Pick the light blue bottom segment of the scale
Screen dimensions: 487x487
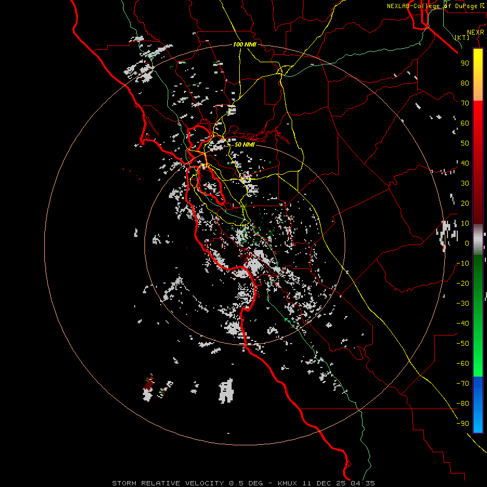(478, 423)
